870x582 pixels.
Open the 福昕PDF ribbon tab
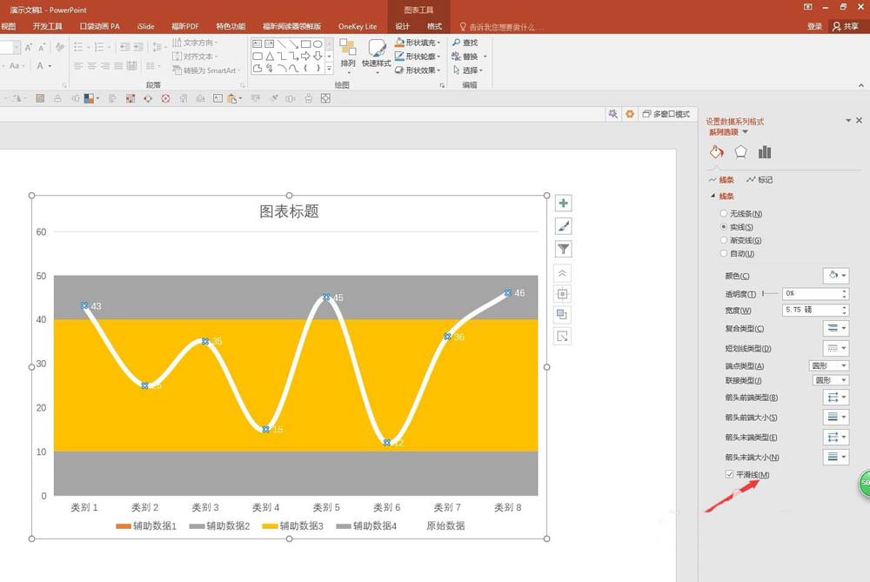pyautogui.click(x=184, y=26)
